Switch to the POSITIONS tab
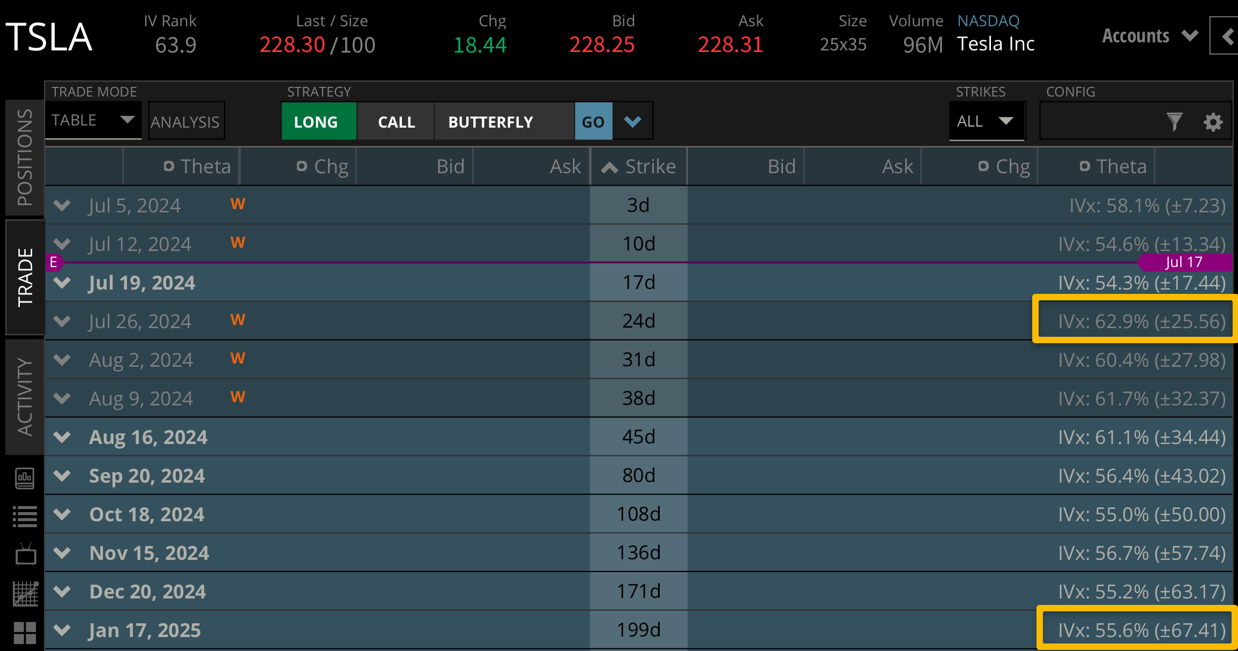 pos(24,156)
